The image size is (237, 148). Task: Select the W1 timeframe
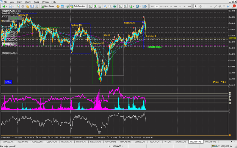pyautogui.click(x=185, y=6)
